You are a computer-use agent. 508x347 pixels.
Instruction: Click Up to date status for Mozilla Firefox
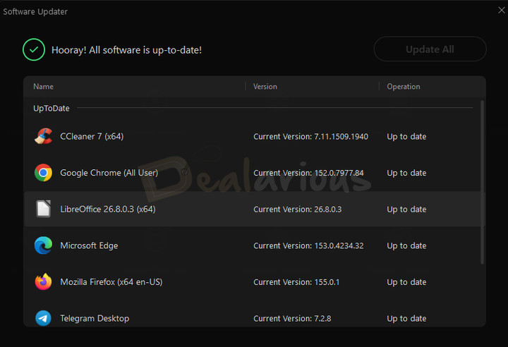[406, 282]
